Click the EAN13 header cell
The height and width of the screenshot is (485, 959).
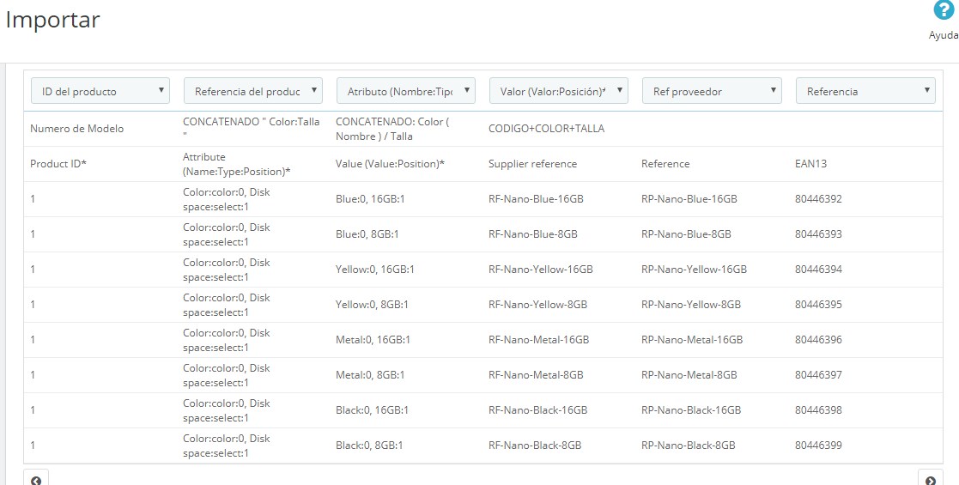pyautogui.click(x=811, y=164)
